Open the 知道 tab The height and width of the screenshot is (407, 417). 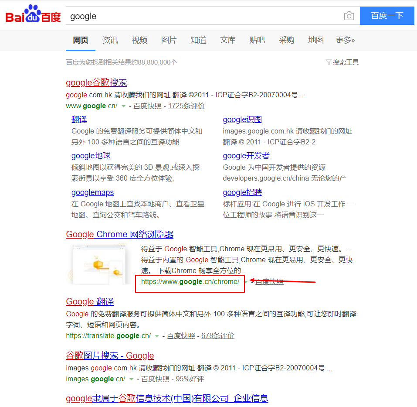[198, 40]
